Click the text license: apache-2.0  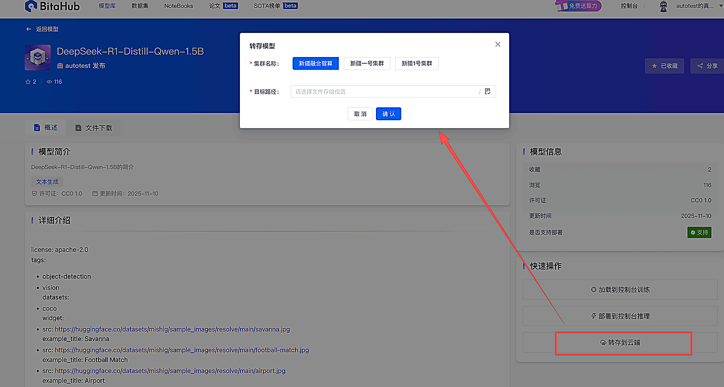60,250
